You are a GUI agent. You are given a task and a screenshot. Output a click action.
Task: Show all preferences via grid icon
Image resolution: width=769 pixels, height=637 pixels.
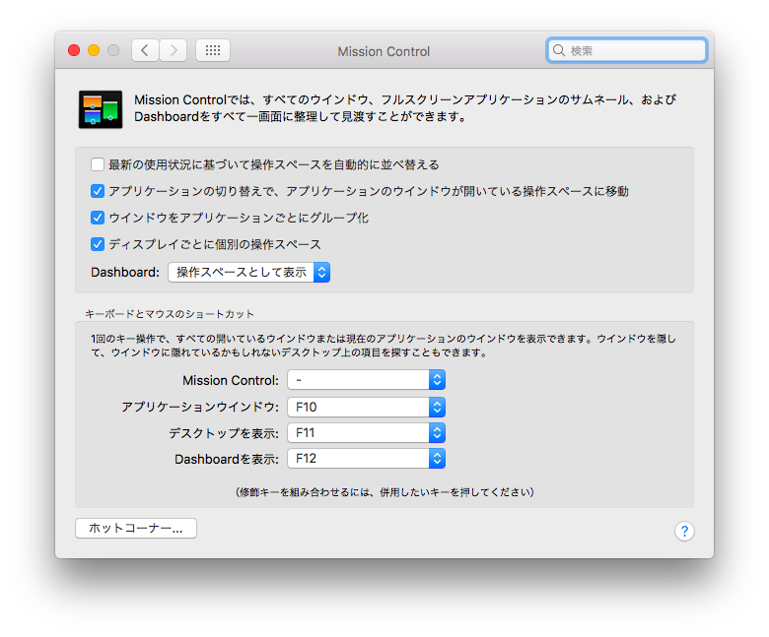pyautogui.click(x=213, y=50)
